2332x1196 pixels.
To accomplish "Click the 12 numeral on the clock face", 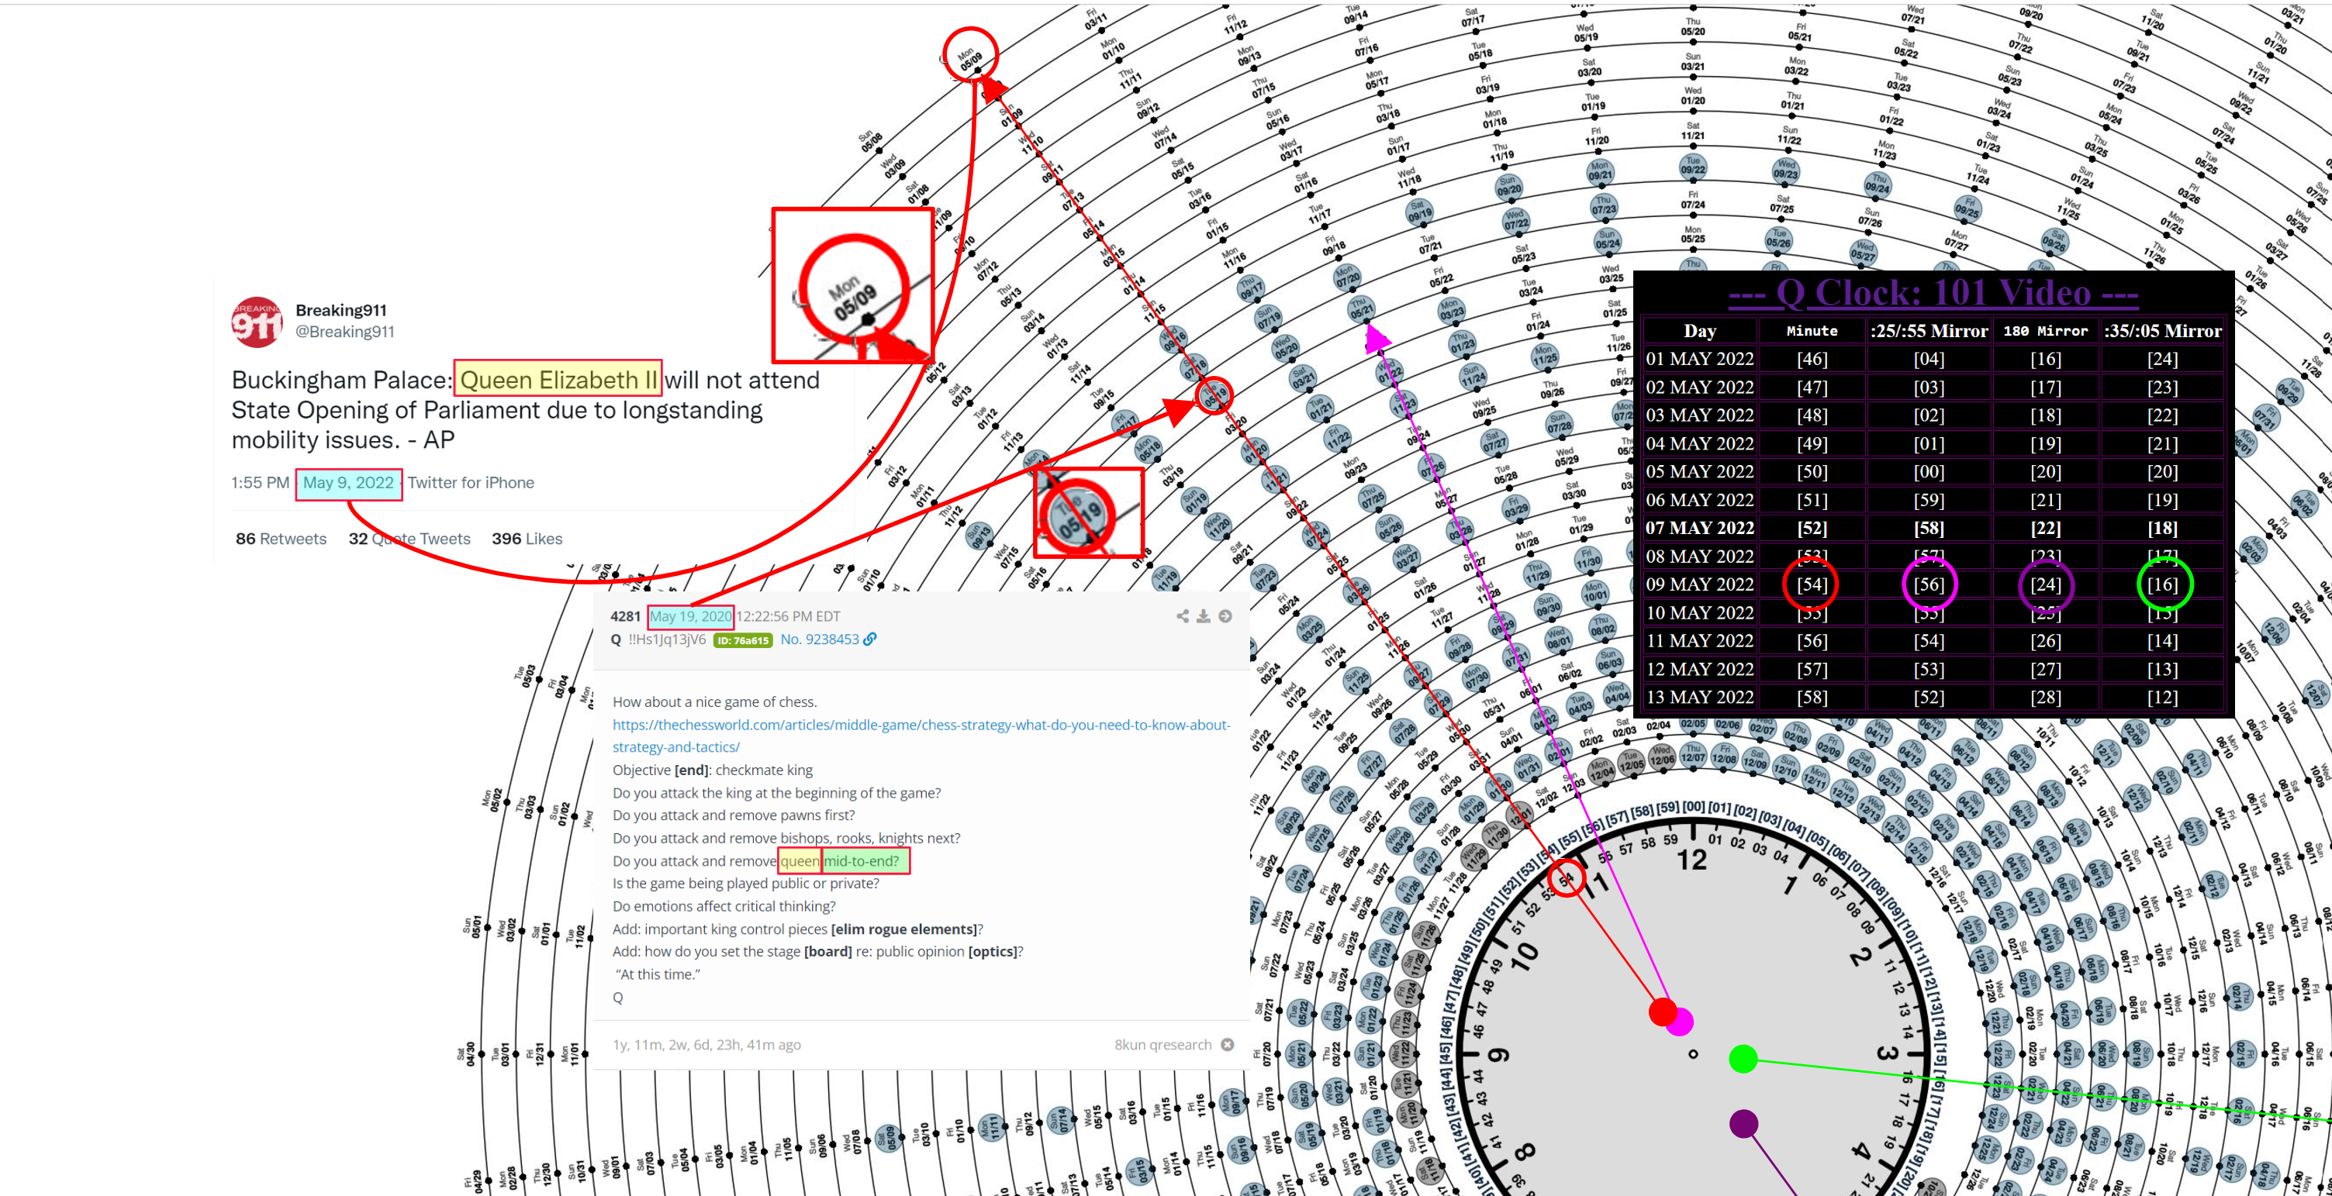I will tap(1691, 860).
